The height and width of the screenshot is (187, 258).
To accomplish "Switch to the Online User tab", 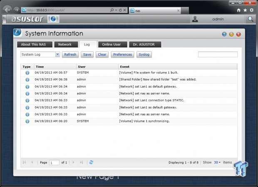I will 113,45.
